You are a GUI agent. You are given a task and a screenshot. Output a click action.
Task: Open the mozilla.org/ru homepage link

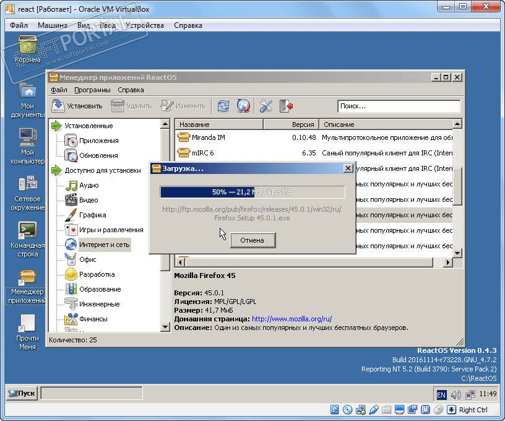291,319
